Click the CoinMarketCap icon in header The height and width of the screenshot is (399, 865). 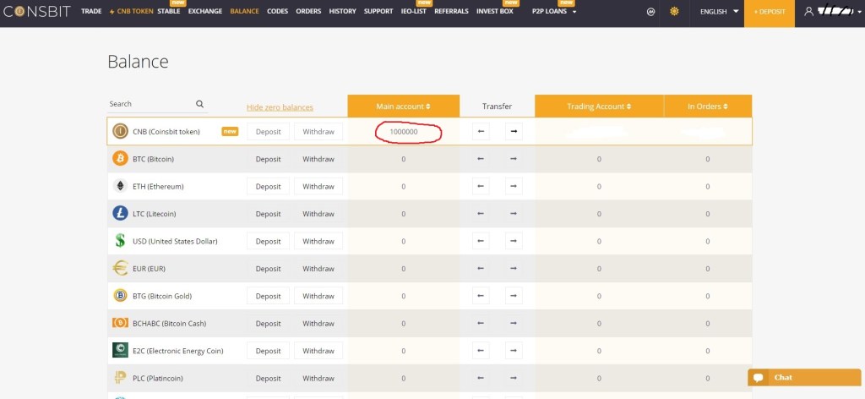[650, 12]
